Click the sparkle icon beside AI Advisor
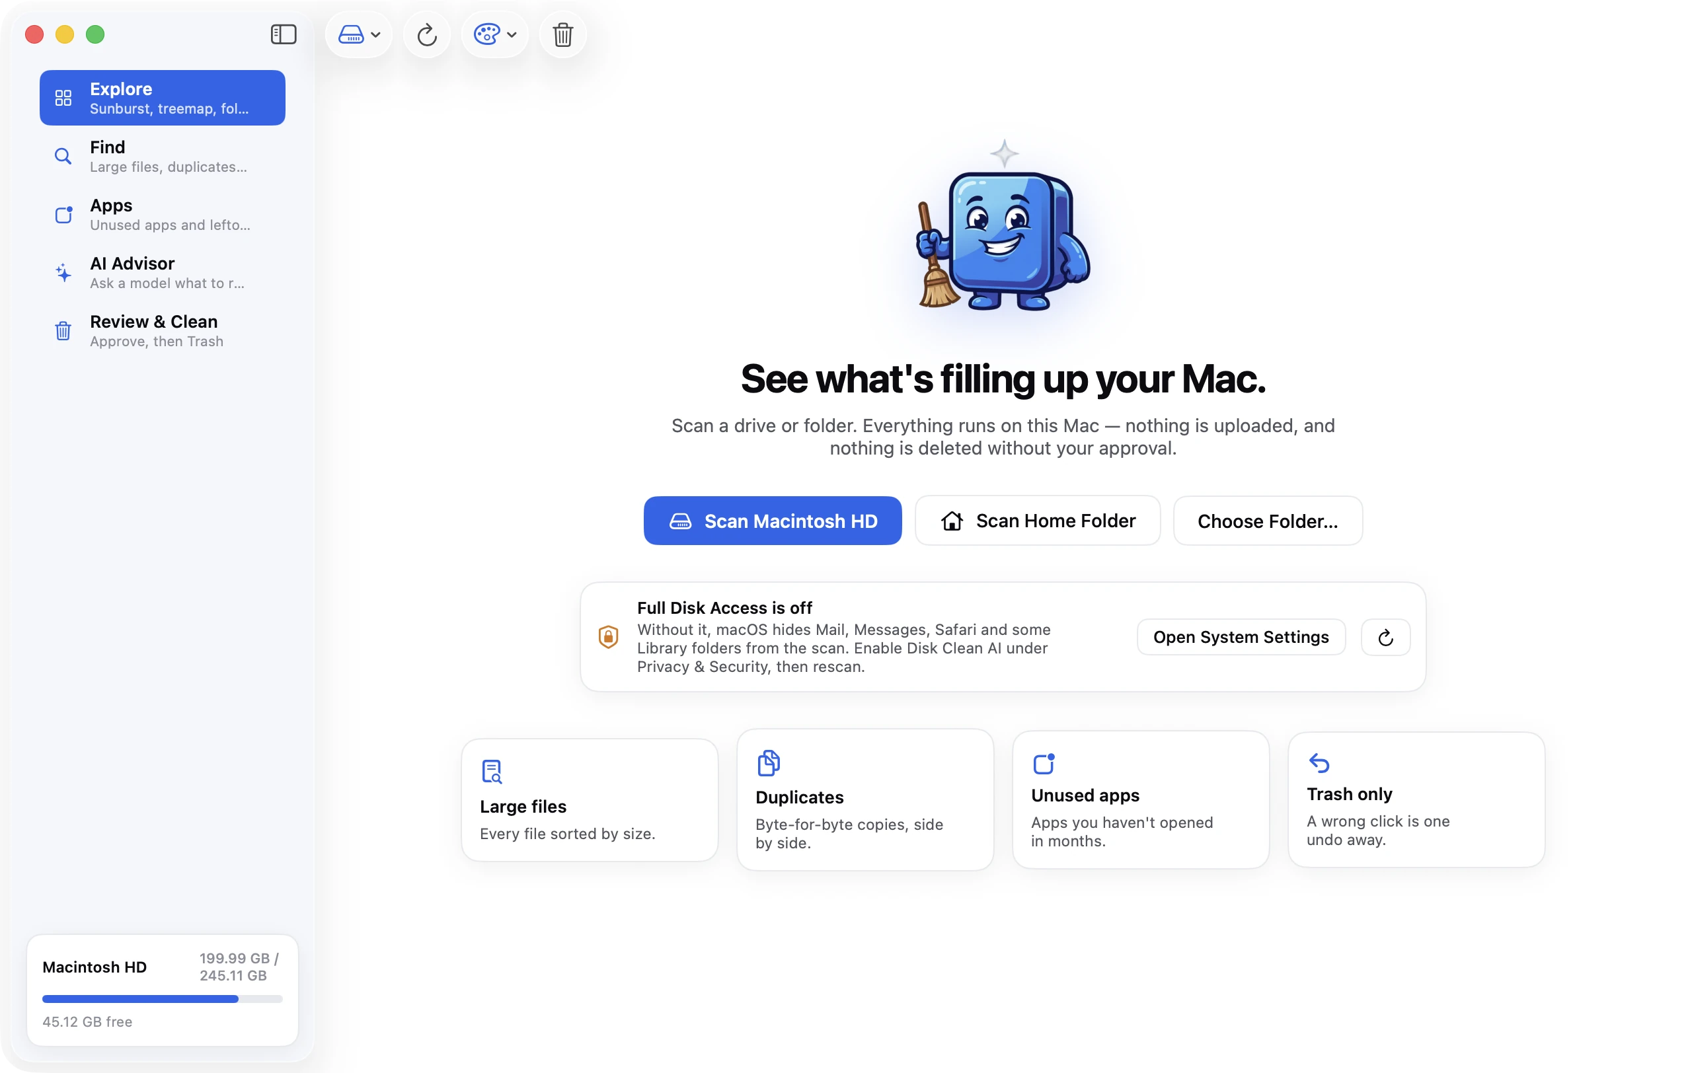 point(63,272)
